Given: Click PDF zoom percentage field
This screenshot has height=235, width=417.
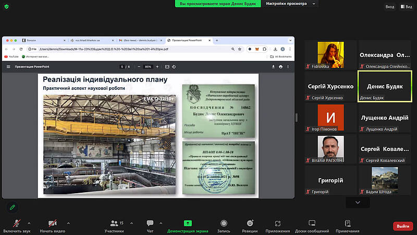Looking at the screenshot, I should [148, 67].
